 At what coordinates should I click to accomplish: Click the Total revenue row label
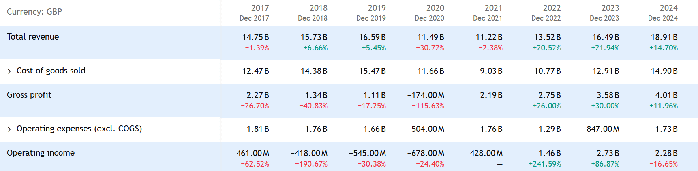click(33, 37)
